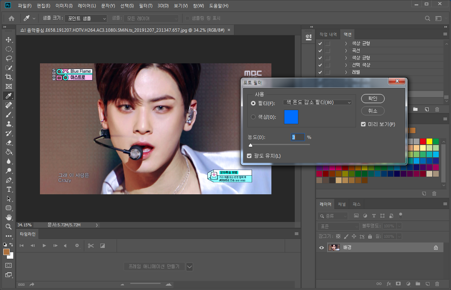Select the Eraser tool

pos(9,142)
